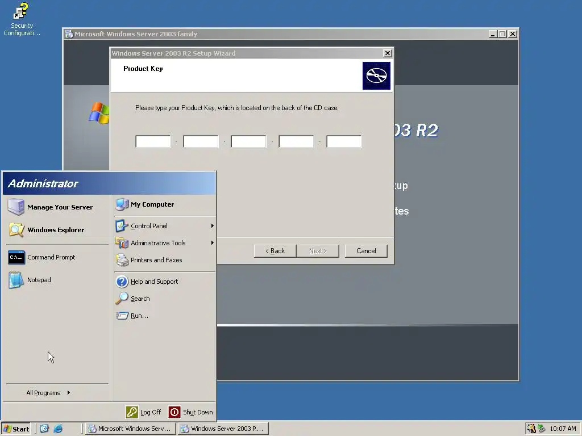This screenshot has height=436, width=582.
Task: Focus the first product key field
Action: click(x=153, y=141)
